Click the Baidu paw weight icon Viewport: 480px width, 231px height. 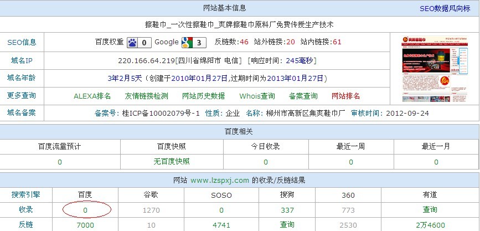point(139,43)
